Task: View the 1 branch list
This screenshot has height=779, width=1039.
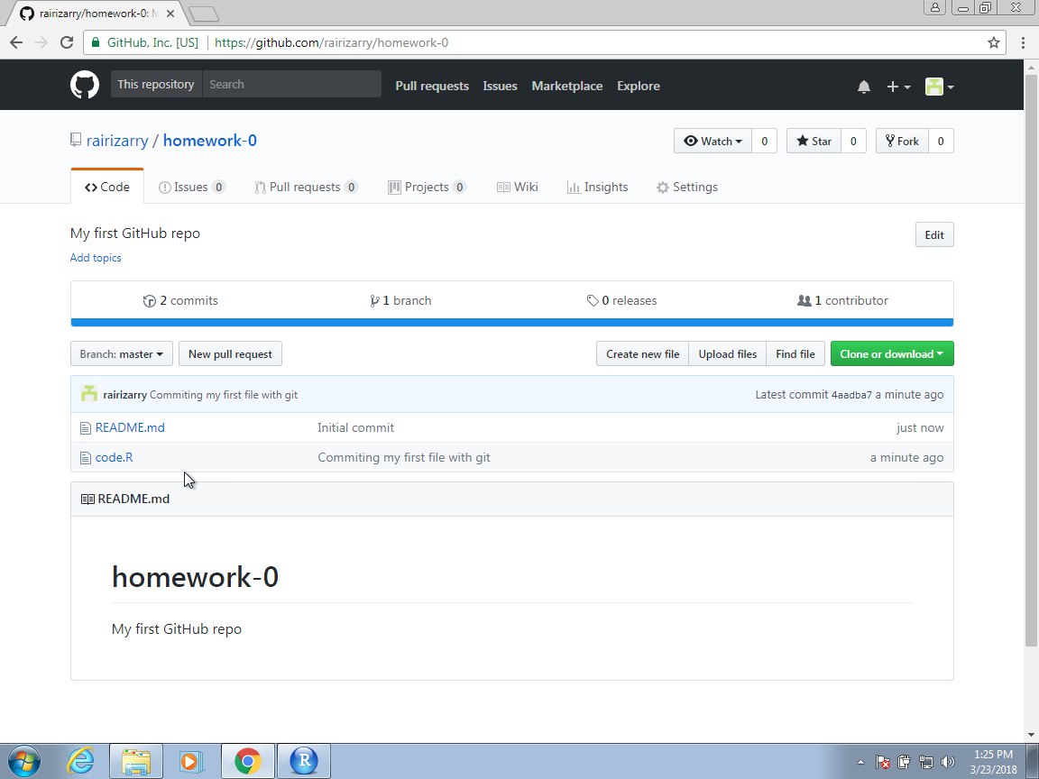Action: 400,301
